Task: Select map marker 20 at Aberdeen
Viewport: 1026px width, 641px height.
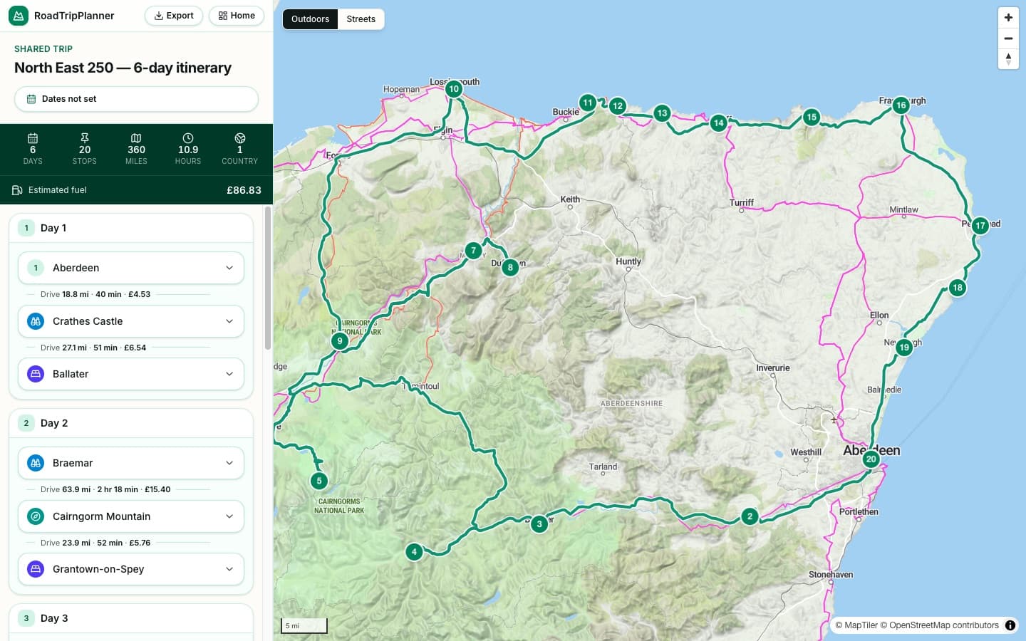Action: [871, 459]
